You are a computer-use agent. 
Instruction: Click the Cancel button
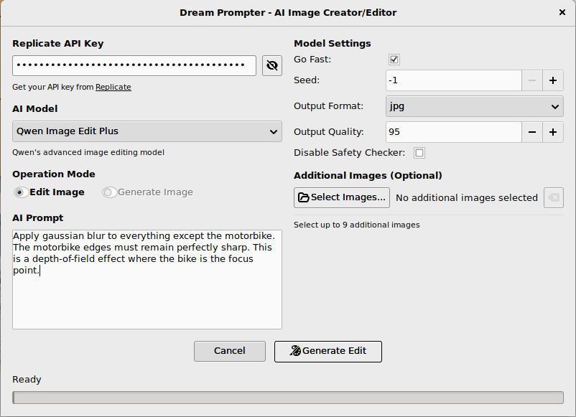point(230,351)
